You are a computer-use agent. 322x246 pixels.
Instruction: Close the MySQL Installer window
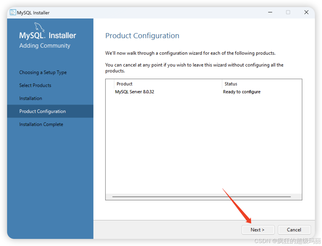(x=306, y=12)
